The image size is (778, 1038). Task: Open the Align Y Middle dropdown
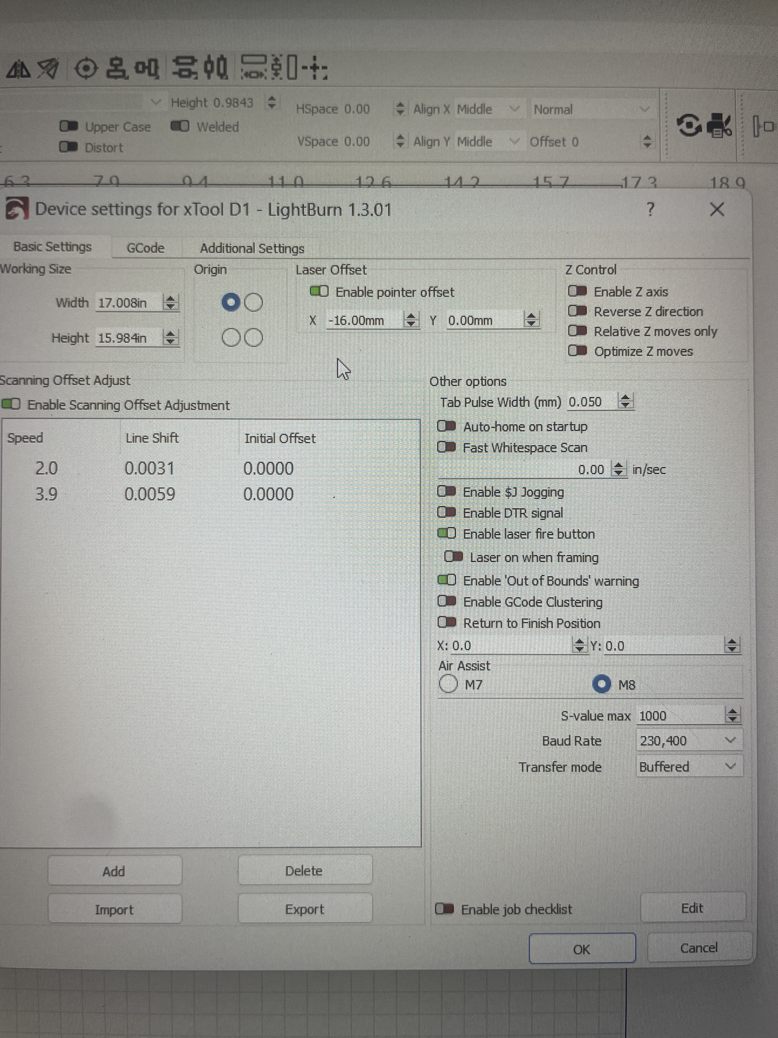click(x=488, y=142)
